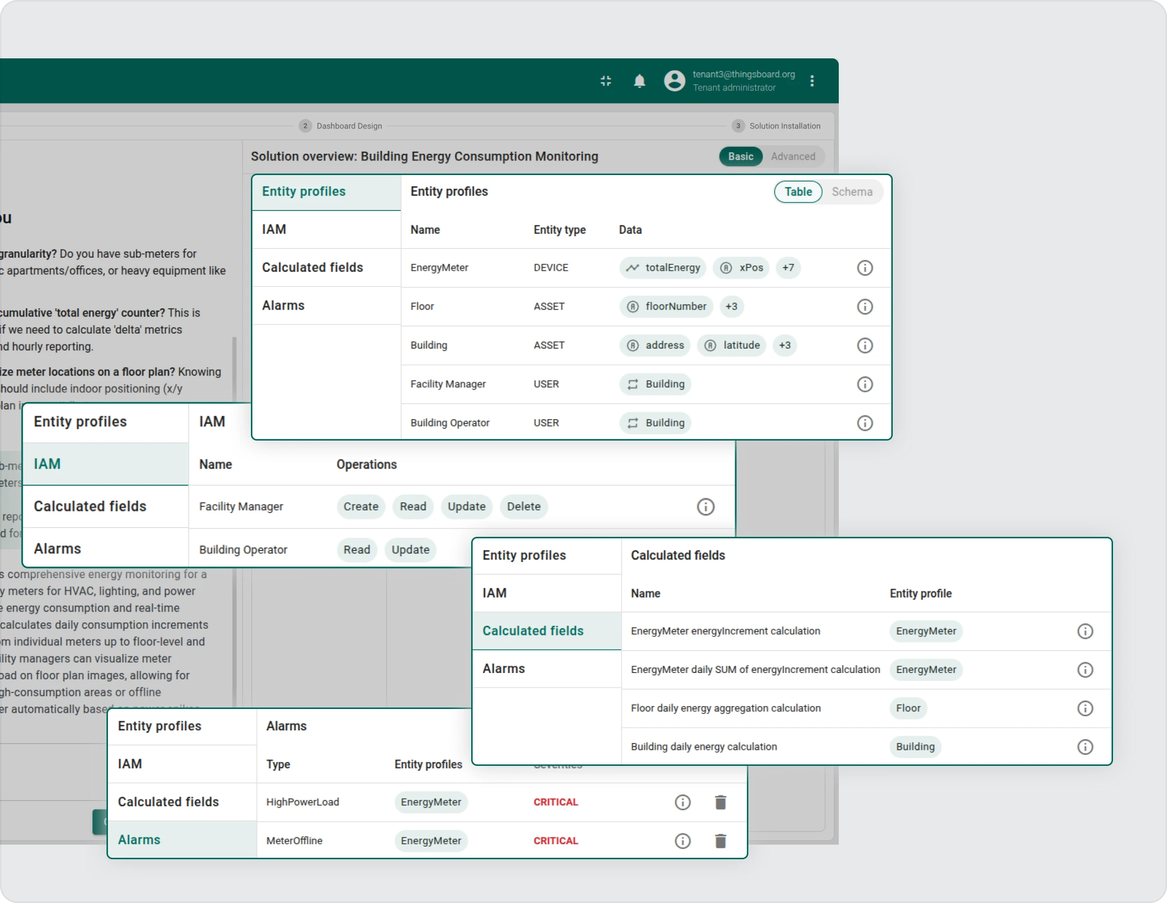Show info for the Facility Manager IAM row
This screenshot has width=1167, height=903.
point(706,507)
